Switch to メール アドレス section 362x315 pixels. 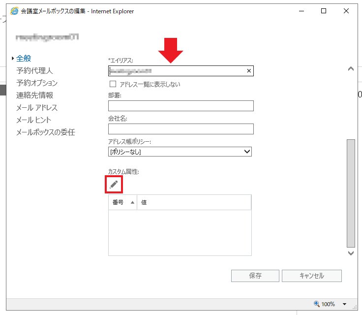coord(37,108)
